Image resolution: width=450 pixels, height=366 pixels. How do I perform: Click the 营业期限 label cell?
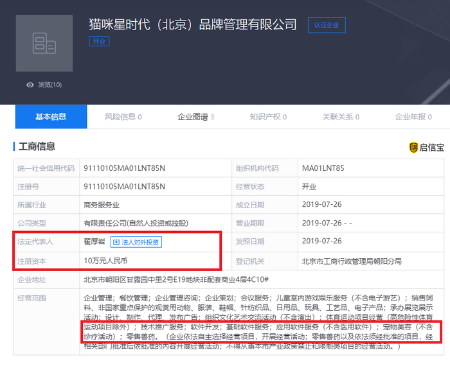tap(265, 223)
